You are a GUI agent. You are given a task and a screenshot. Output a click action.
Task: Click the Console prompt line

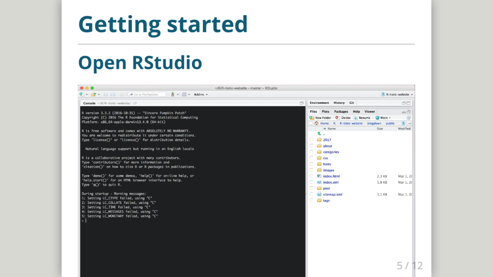click(x=193, y=221)
